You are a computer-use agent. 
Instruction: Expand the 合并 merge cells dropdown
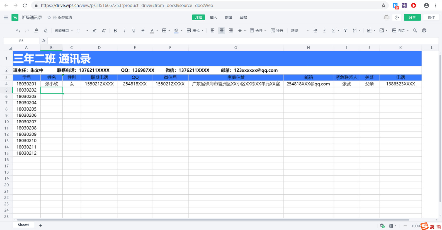coord(258,31)
